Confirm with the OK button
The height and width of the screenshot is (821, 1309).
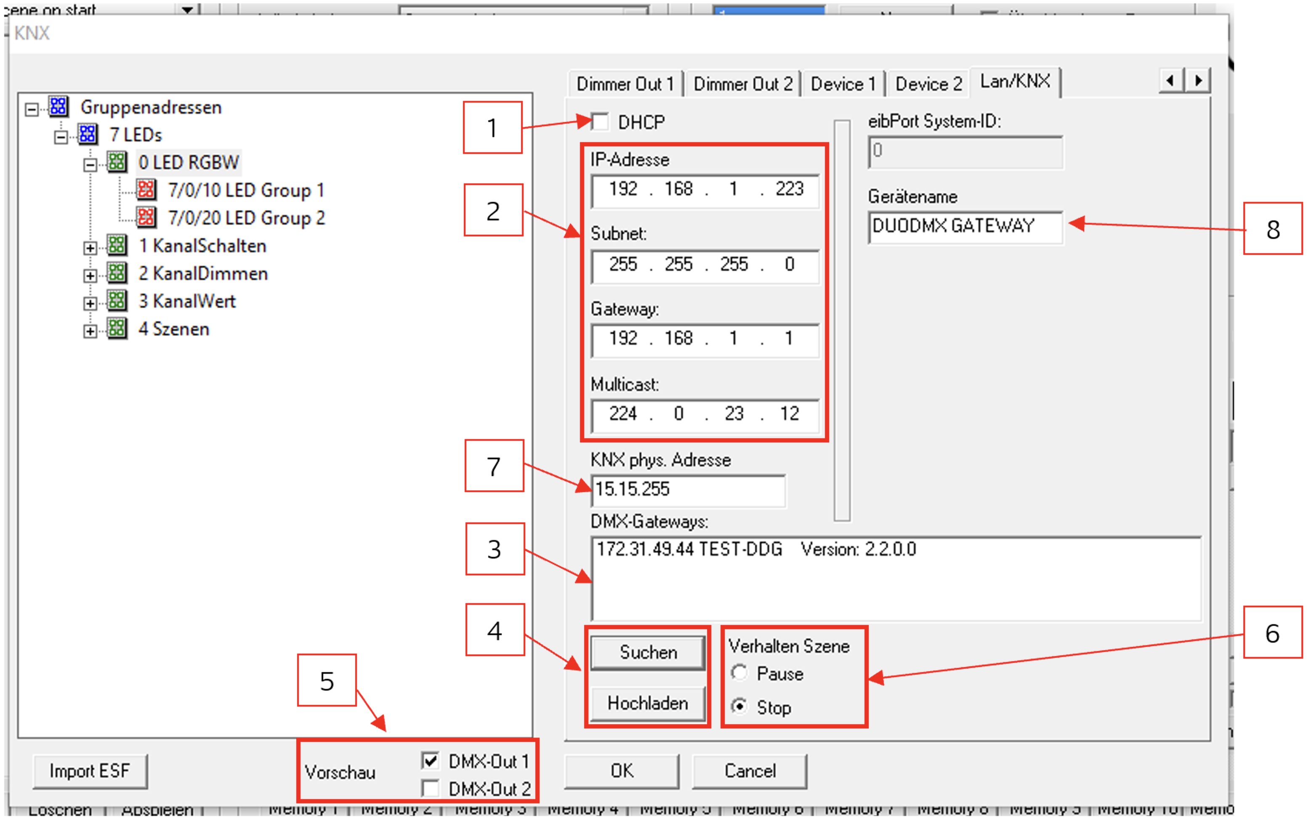(622, 771)
